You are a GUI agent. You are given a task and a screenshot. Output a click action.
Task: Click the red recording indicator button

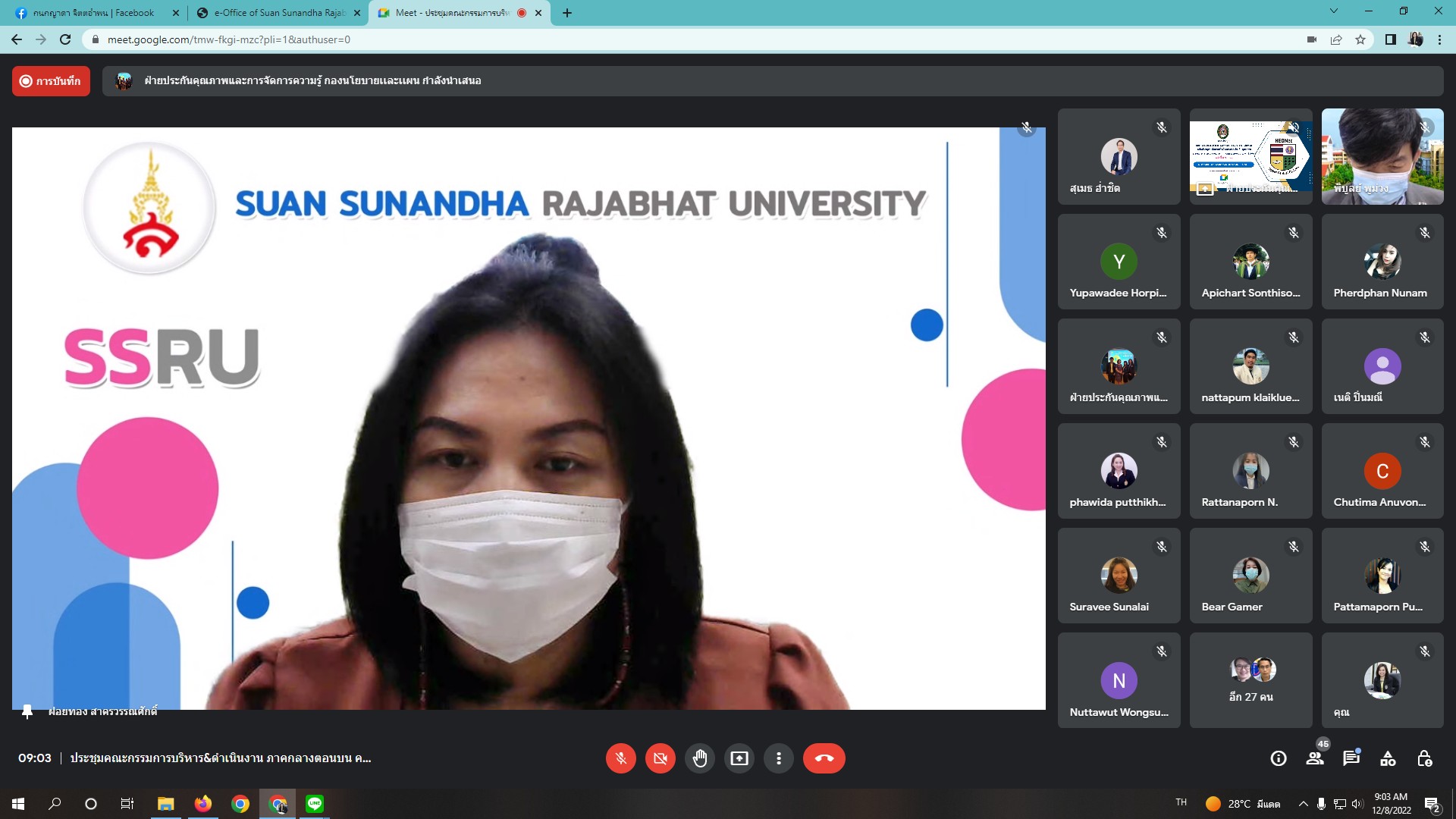tap(51, 81)
